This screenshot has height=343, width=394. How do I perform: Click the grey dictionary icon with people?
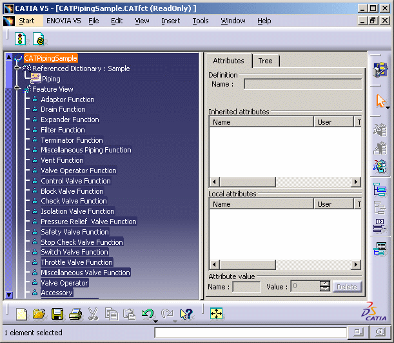(x=380, y=130)
